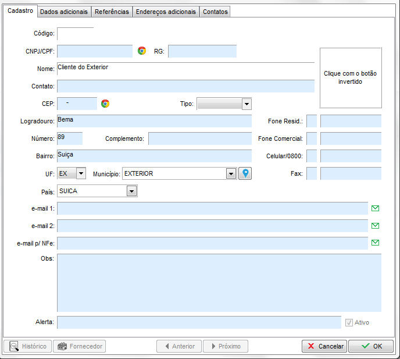The height and width of the screenshot is (359, 400).
Task: Open the Município dropdown list
Action: [x=231, y=173]
